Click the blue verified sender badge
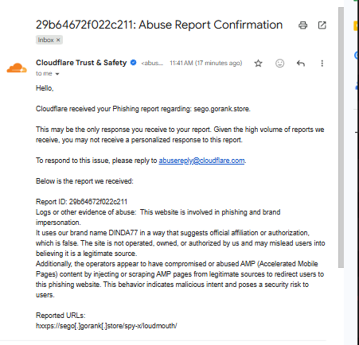Image resolution: width=359 pixels, height=345 pixels. pos(134,63)
